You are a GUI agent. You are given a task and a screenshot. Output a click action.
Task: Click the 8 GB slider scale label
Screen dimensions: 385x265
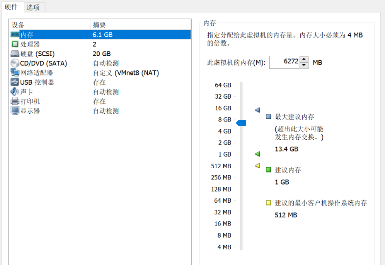click(x=225, y=120)
